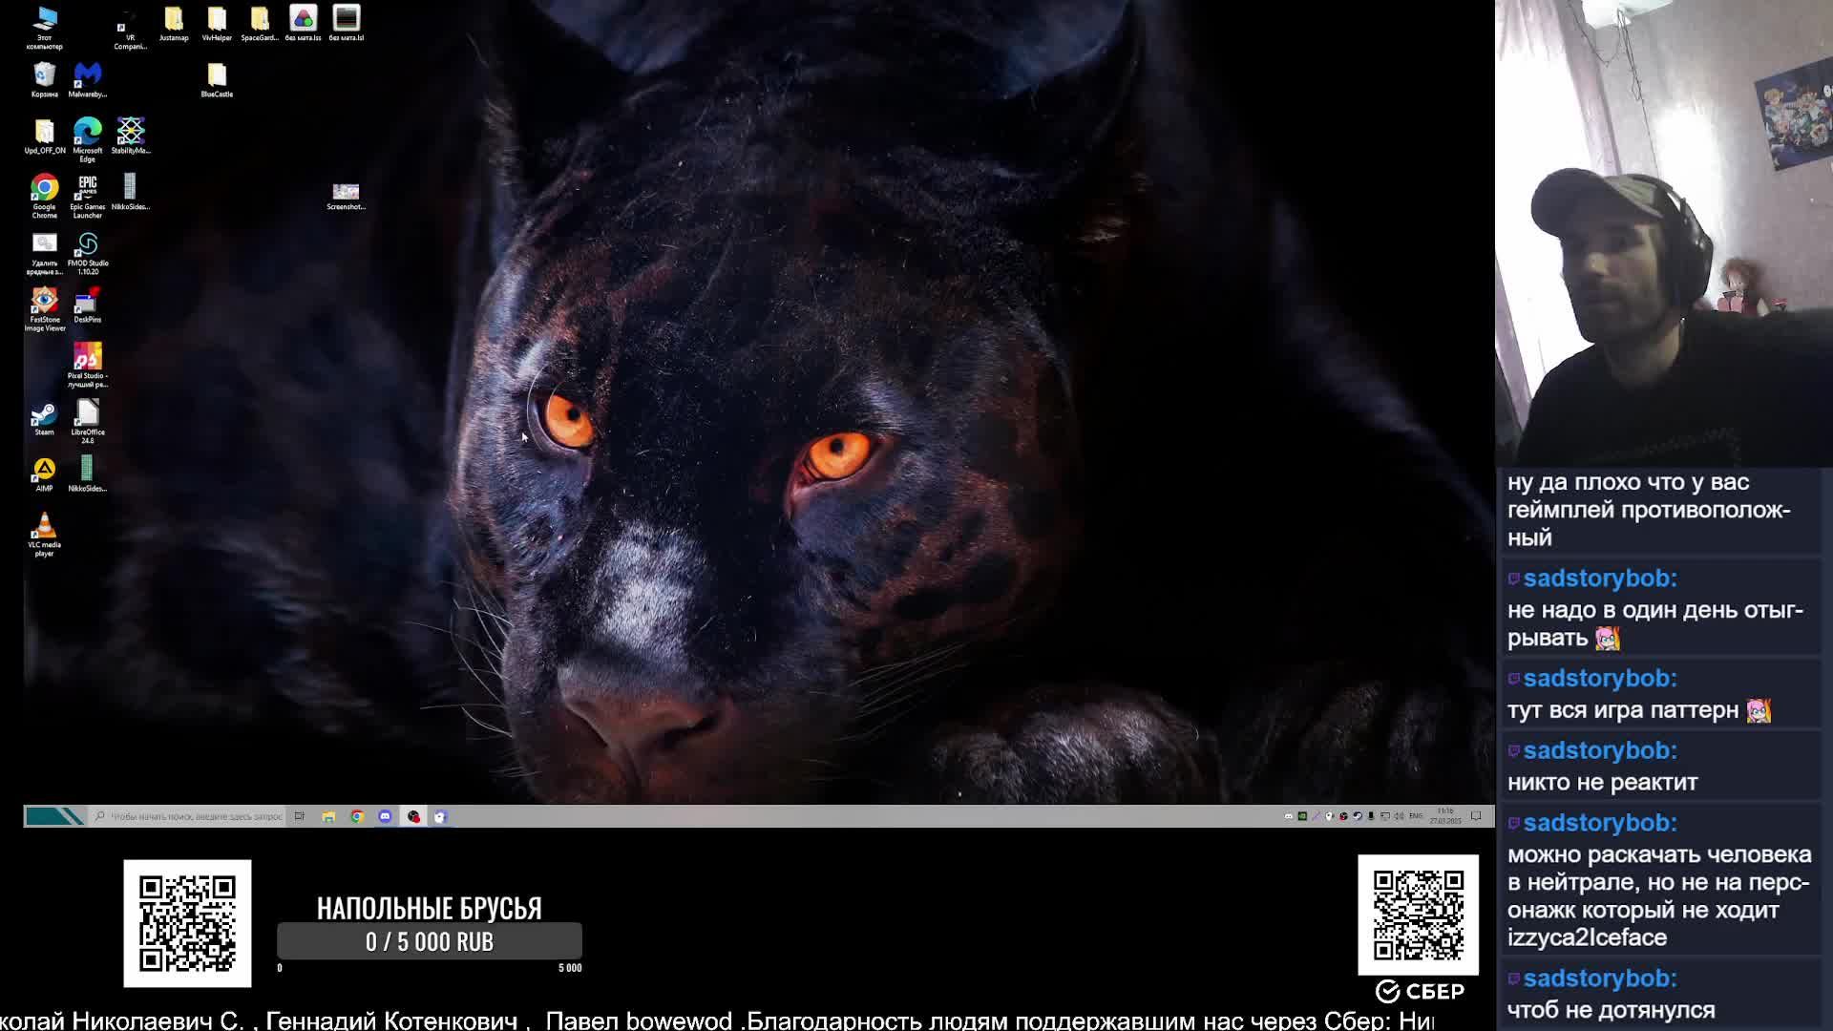
Task: Open FMOD Studio 1.10.20 shortcut
Action: point(87,245)
